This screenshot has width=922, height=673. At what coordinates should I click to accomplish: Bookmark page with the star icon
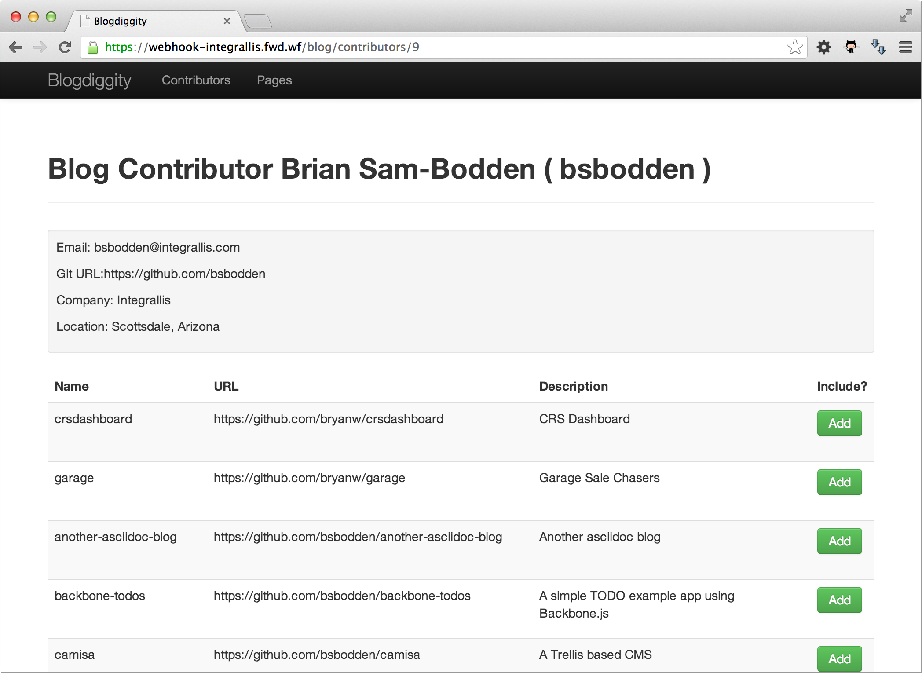pyautogui.click(x=795, y=47)
